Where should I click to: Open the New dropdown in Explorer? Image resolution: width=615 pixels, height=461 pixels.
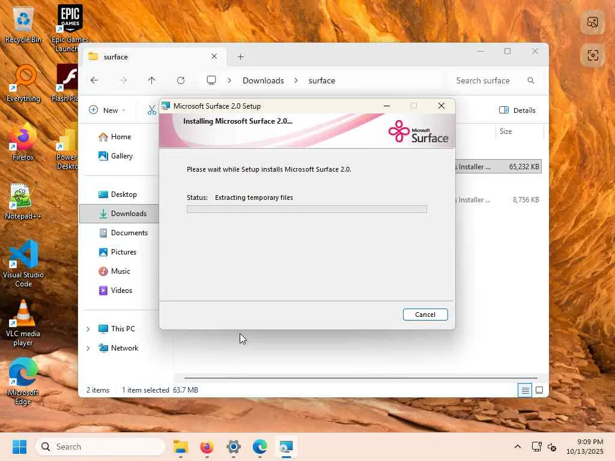[107, 110]
